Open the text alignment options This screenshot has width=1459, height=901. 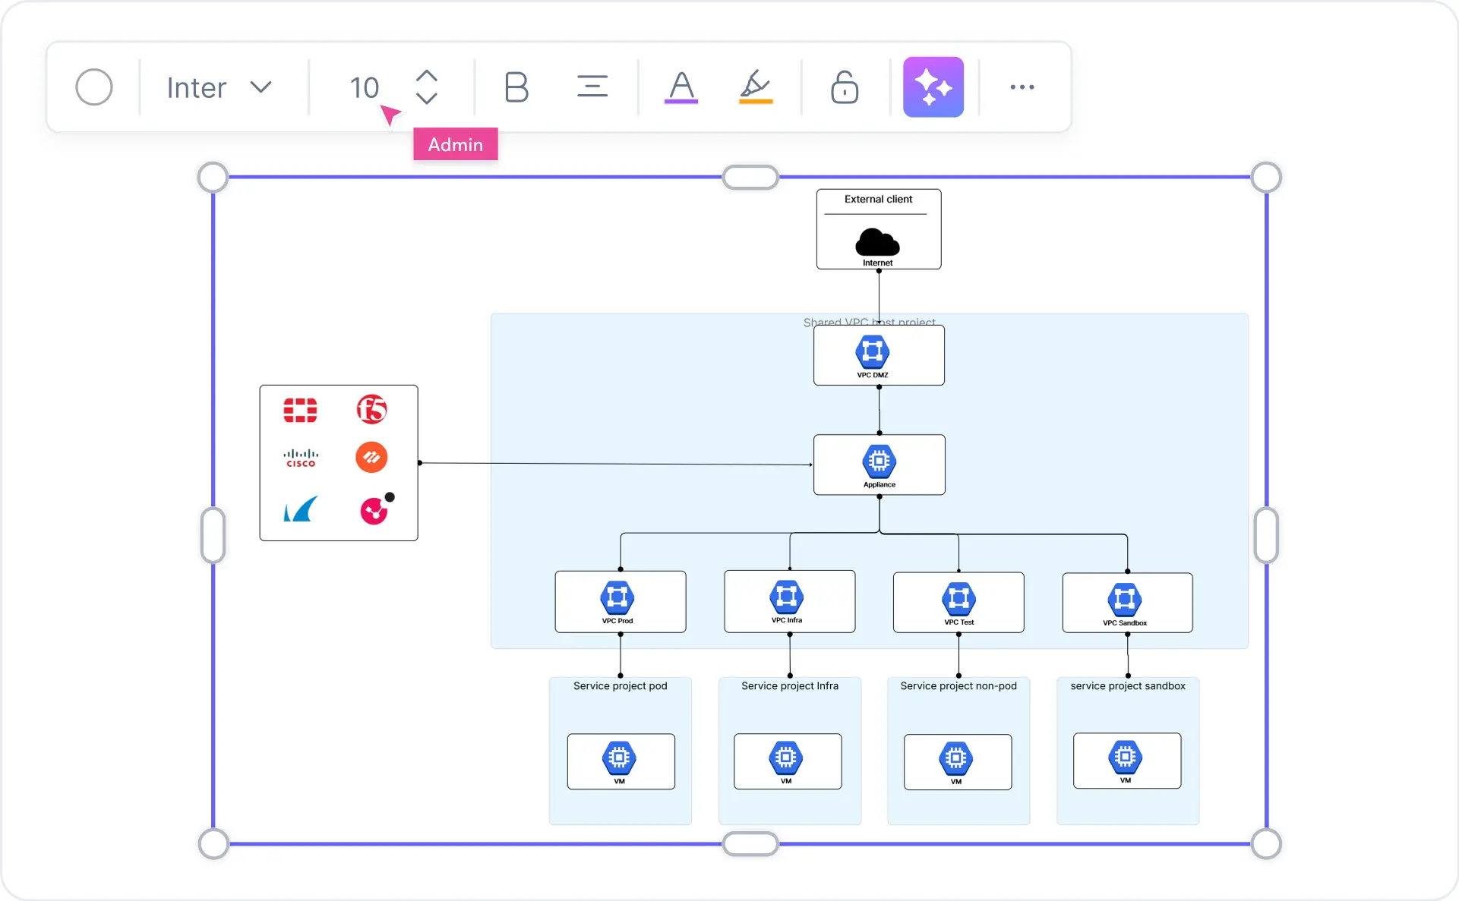(593, 87)
